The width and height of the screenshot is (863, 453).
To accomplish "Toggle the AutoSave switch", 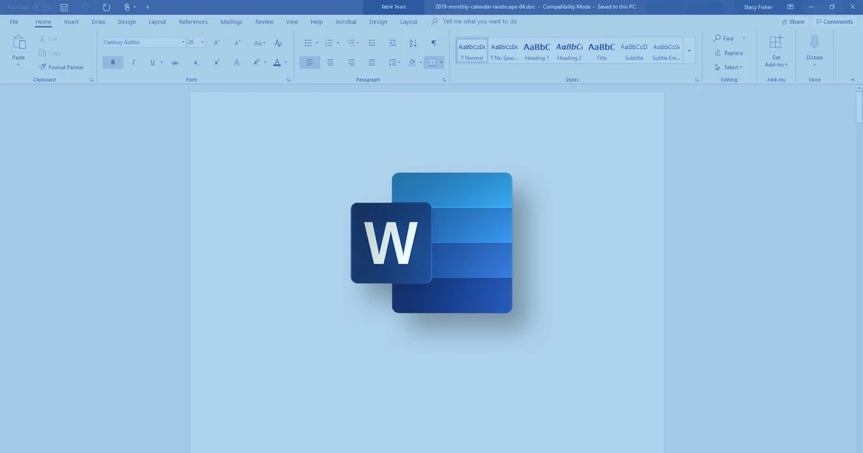I will 41,7.
